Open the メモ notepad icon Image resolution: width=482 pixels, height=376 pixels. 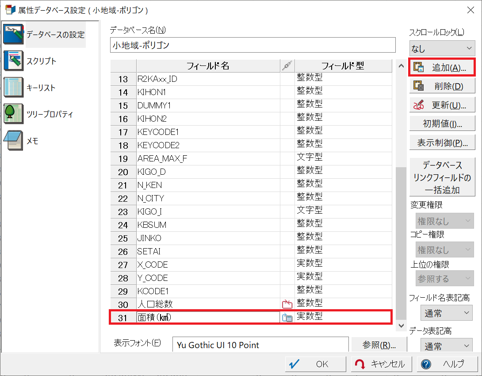(13, 141)
